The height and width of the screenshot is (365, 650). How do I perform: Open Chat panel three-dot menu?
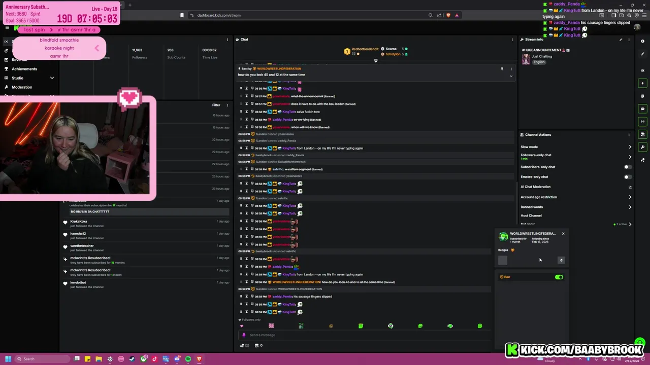[x=512, y=40]
